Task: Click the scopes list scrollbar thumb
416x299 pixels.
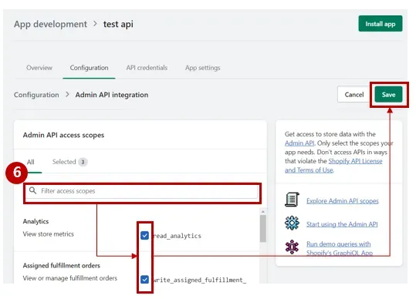Action: (263, 228)
